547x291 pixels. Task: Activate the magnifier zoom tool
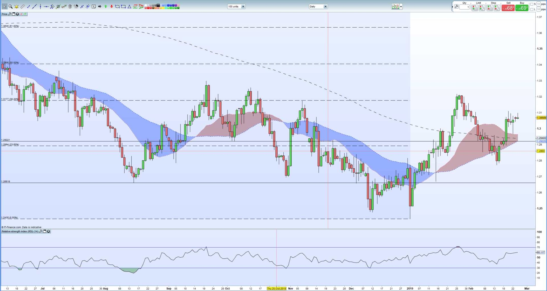11,7
